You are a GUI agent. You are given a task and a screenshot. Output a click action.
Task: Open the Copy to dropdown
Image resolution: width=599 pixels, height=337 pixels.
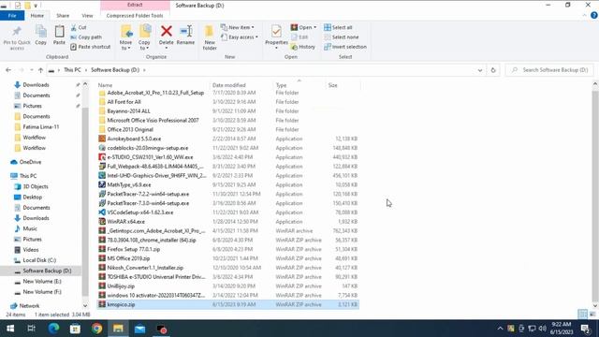pos(144,37)
